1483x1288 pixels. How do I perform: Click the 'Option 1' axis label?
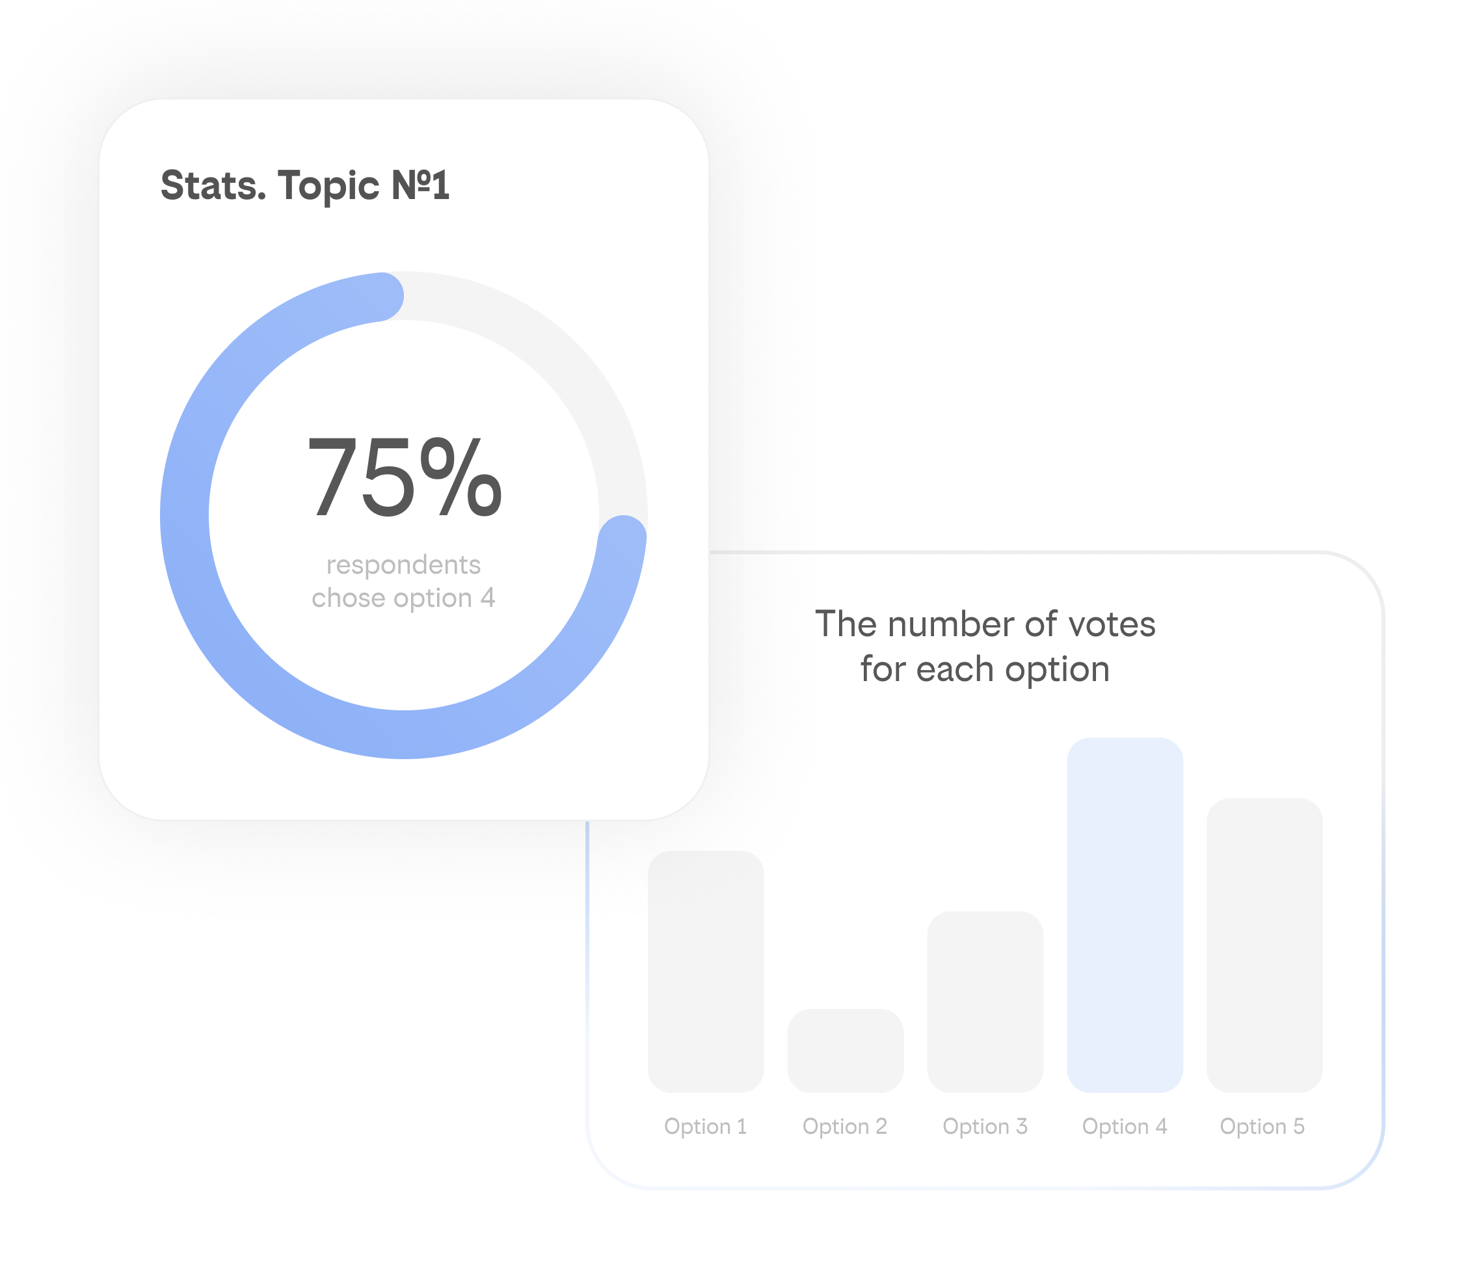point(706,1126)
